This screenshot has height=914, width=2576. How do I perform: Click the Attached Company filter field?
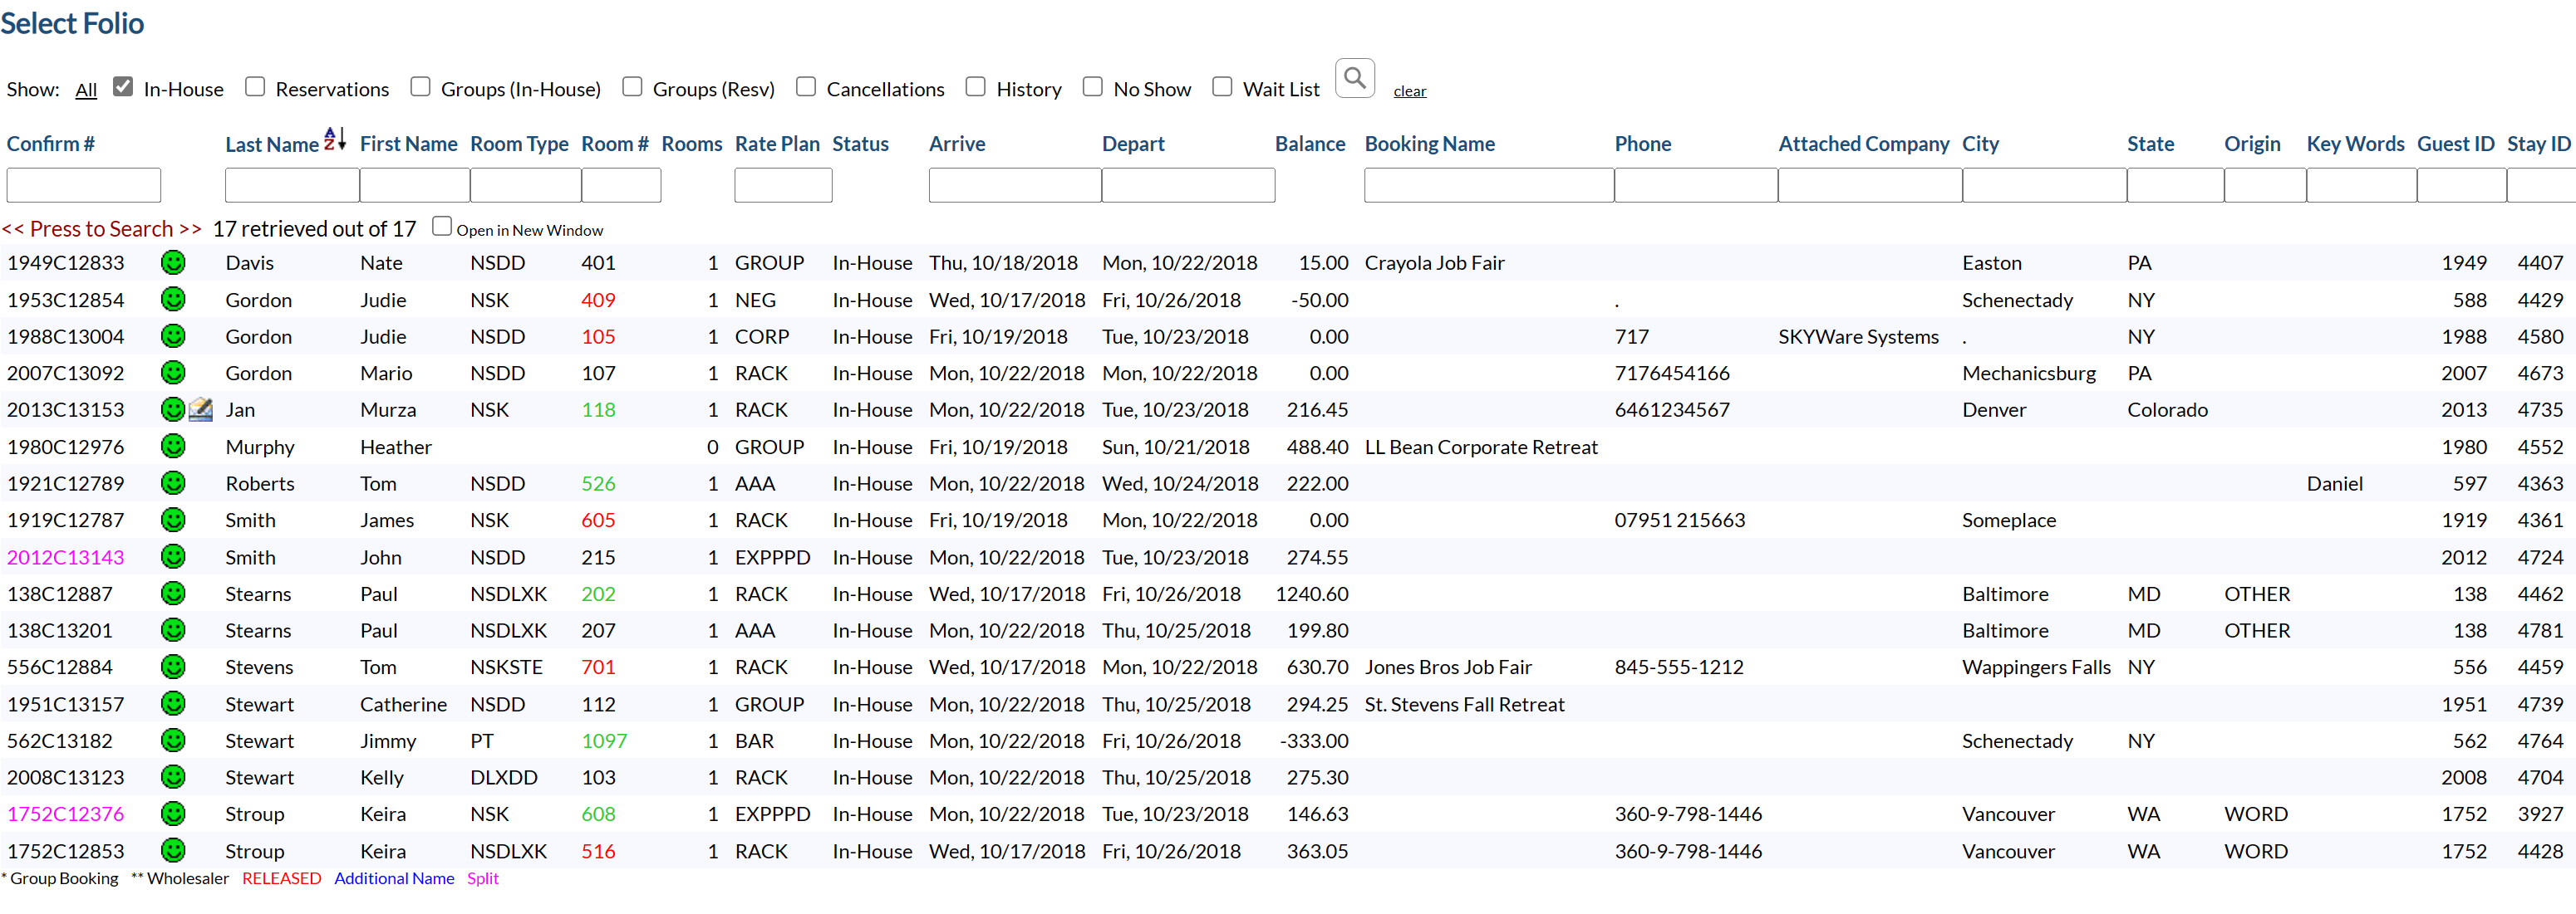1870,185
